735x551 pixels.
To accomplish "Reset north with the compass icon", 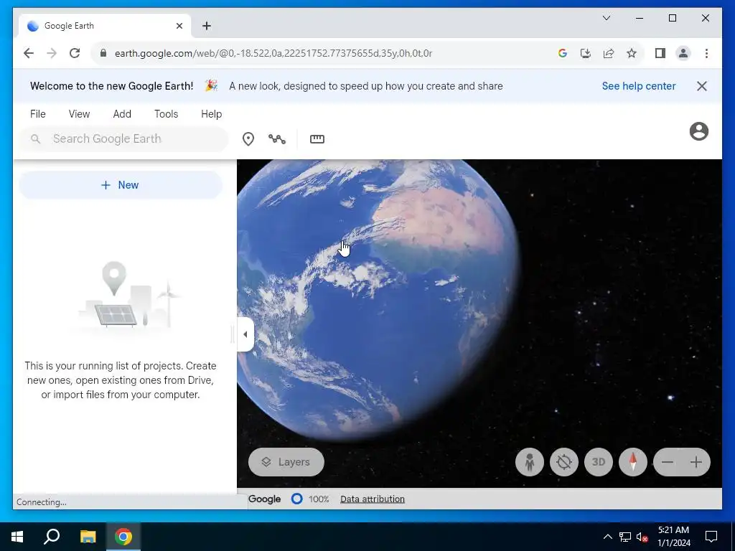I will (633, 462).
